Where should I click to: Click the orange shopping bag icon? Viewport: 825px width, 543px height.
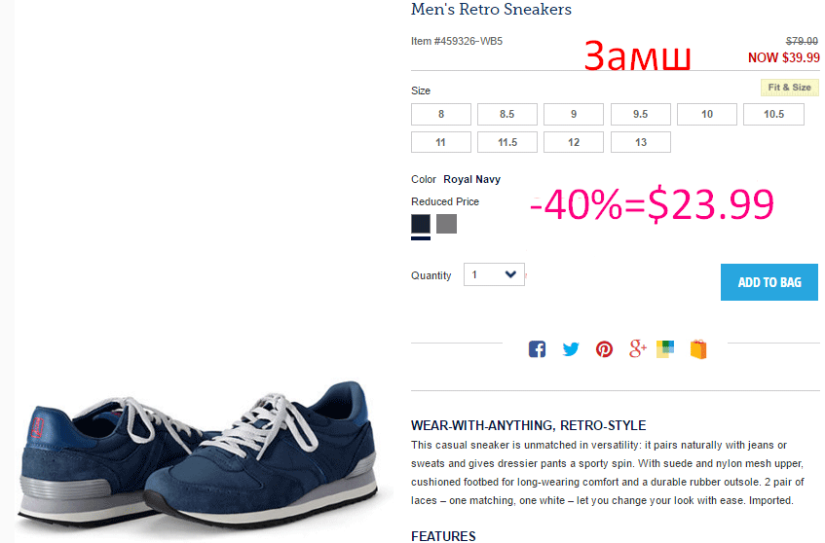[698, 349]
